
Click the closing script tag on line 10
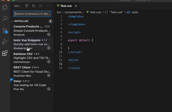75,52
